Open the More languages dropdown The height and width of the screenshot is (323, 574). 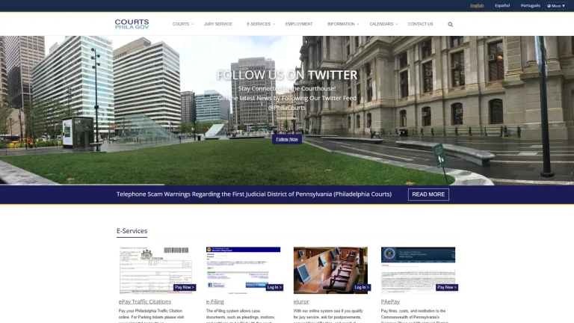[556, 6]
